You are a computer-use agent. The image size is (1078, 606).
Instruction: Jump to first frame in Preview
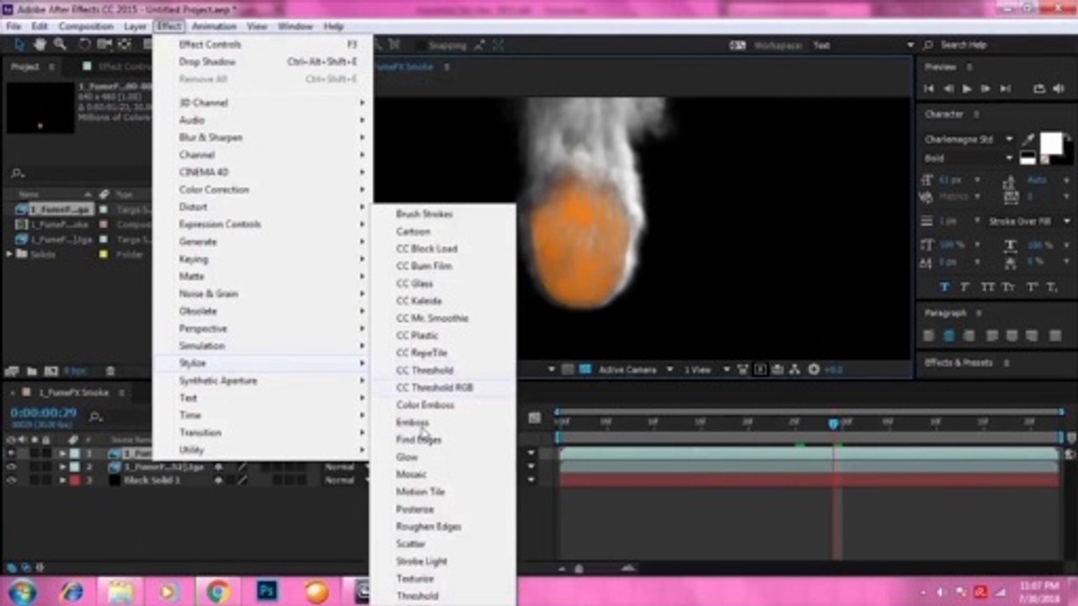tap(929, 88)
